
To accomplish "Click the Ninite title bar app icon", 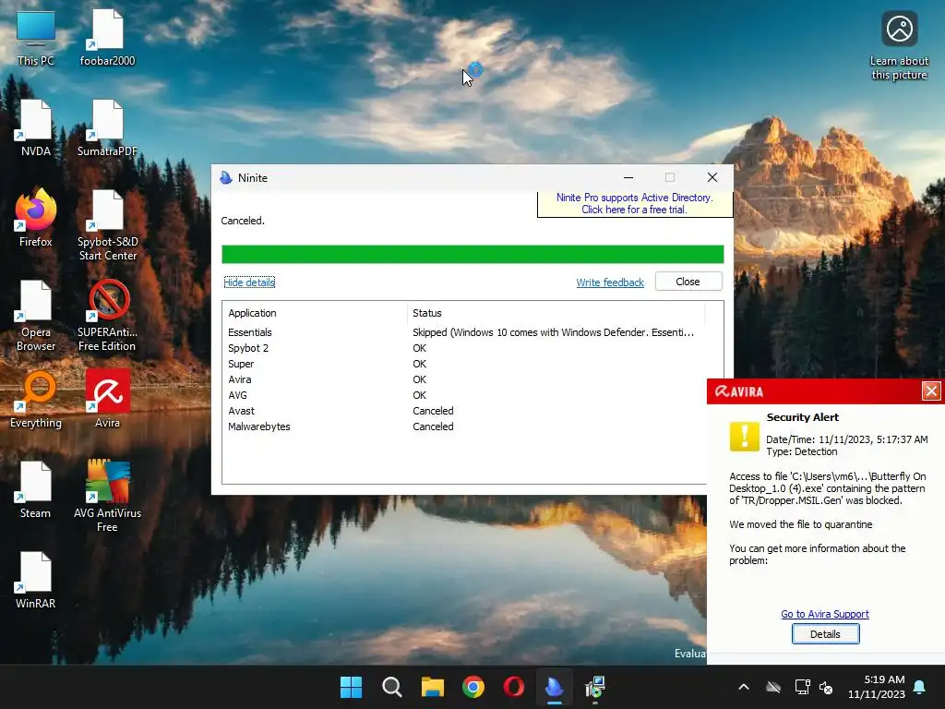I will click(226, 177).
